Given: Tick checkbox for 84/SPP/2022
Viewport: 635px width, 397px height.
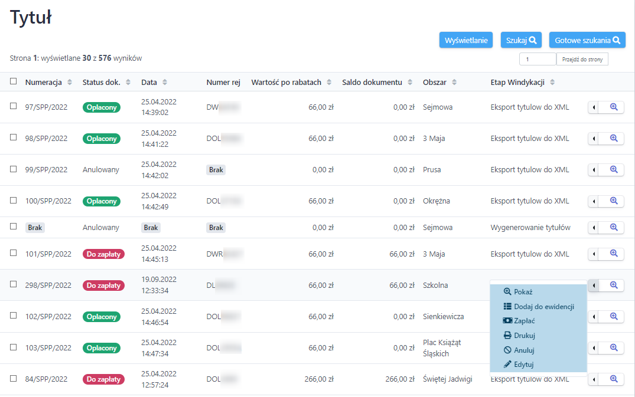Looking at the screenshot, I should [14, 378].
